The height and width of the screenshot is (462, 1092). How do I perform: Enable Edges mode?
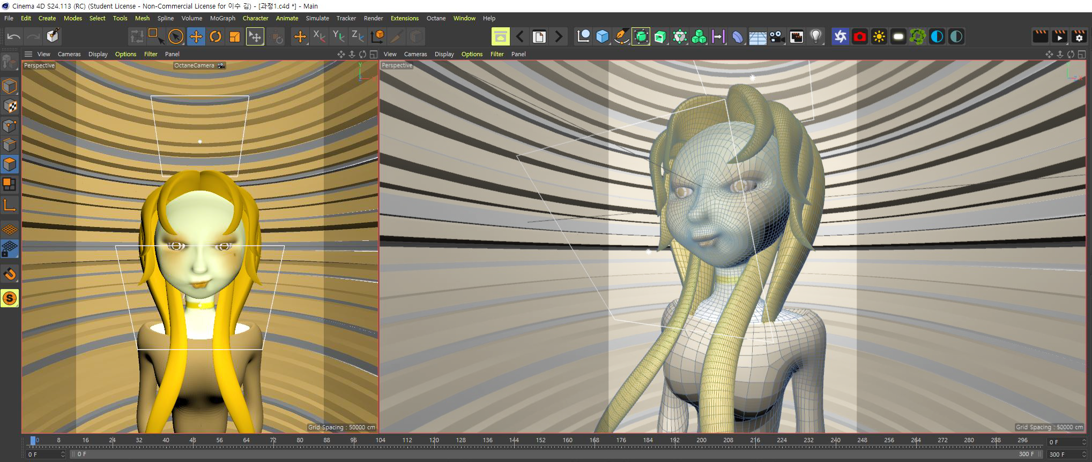pyautogui.click(x=10, y=145)
